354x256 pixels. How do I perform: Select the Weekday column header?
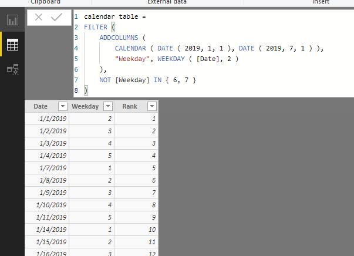coord(85,106)
